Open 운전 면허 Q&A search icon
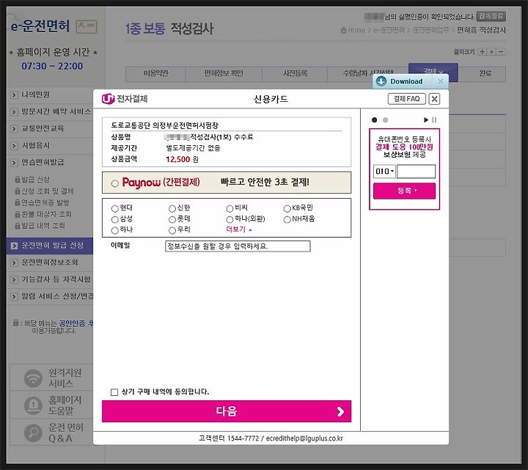 click(33, 433)
